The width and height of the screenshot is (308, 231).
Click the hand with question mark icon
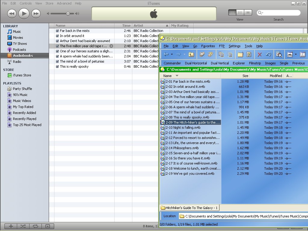[210, 54]
